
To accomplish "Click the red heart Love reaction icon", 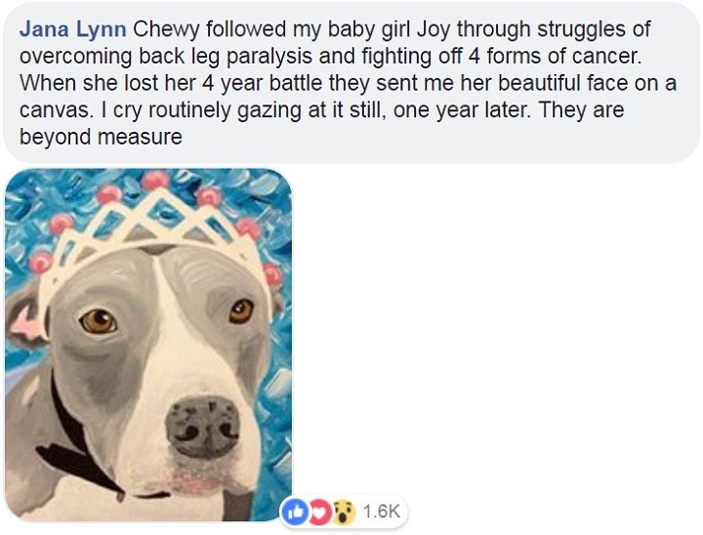I will pos(318,513).
